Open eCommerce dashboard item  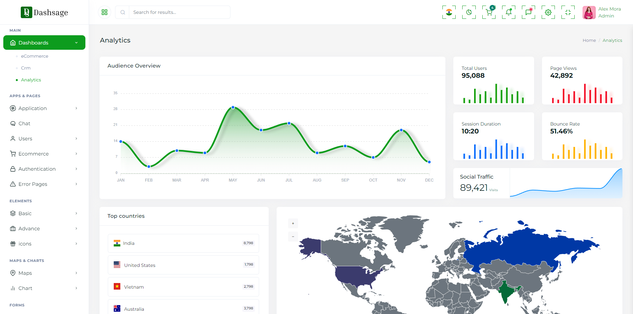[35, 56]
